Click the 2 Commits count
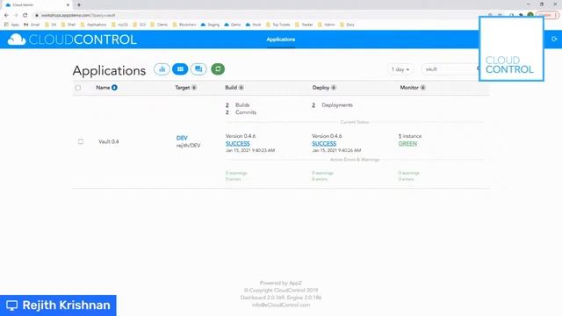The image size is (562, 316). click(x=241, y=112)
